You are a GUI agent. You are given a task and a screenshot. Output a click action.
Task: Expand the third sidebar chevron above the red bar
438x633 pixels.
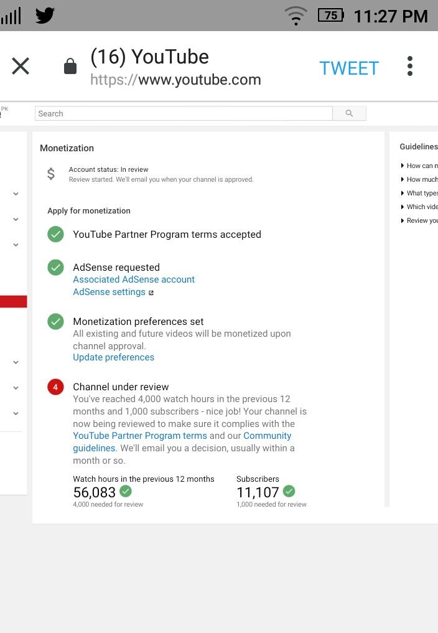[16, 245]
